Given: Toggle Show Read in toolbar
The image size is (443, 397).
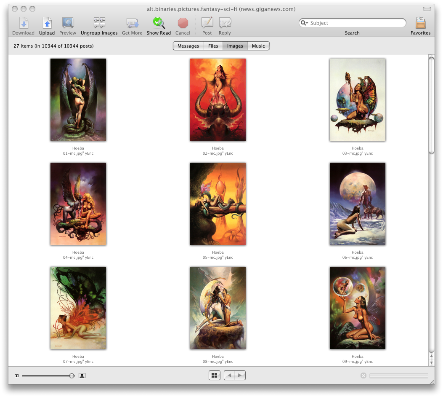Looking at the screenshot, I should (159, 23).
